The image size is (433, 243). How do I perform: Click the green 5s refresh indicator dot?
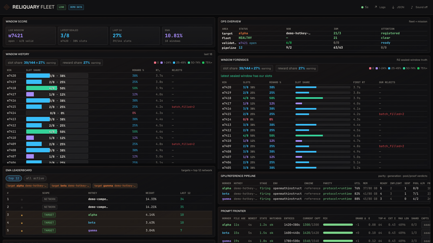[x=362, y=7]
